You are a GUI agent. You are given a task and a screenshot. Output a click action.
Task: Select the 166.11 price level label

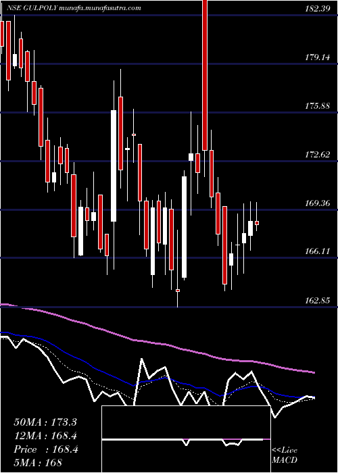(x=318, y=251)
